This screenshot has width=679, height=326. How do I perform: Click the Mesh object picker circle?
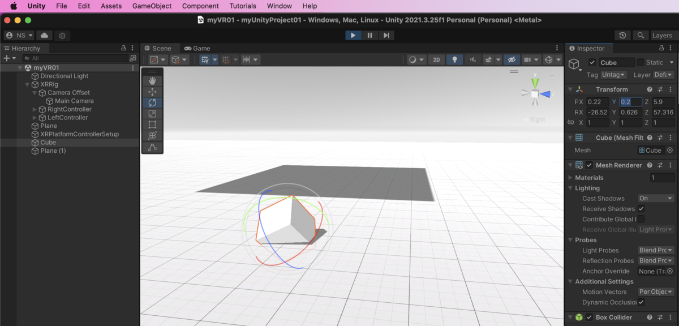pos(670,150)
